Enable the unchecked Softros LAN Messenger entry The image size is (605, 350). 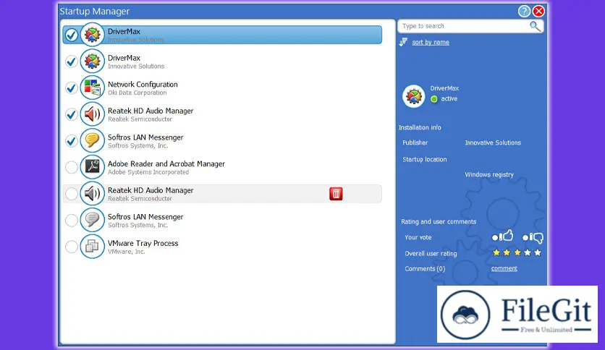point(72,220)
